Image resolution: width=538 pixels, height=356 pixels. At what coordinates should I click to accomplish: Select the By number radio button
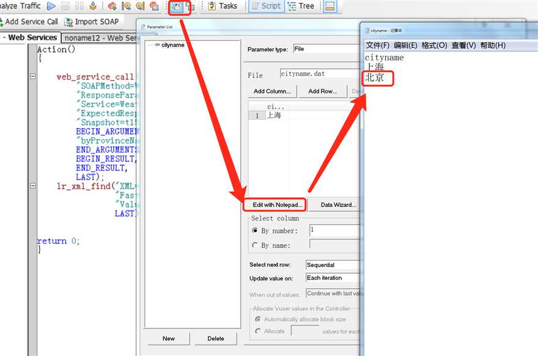(255, 231)
